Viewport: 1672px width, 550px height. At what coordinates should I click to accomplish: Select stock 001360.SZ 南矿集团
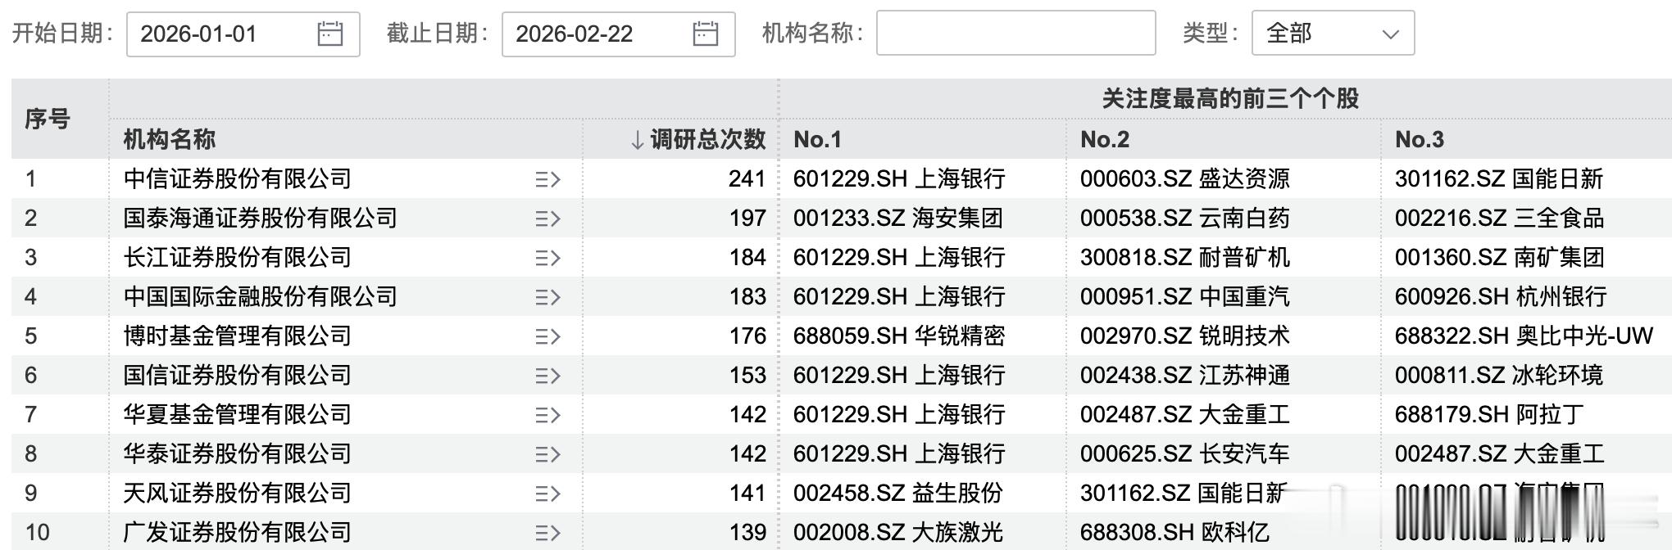pos(1499,258)
